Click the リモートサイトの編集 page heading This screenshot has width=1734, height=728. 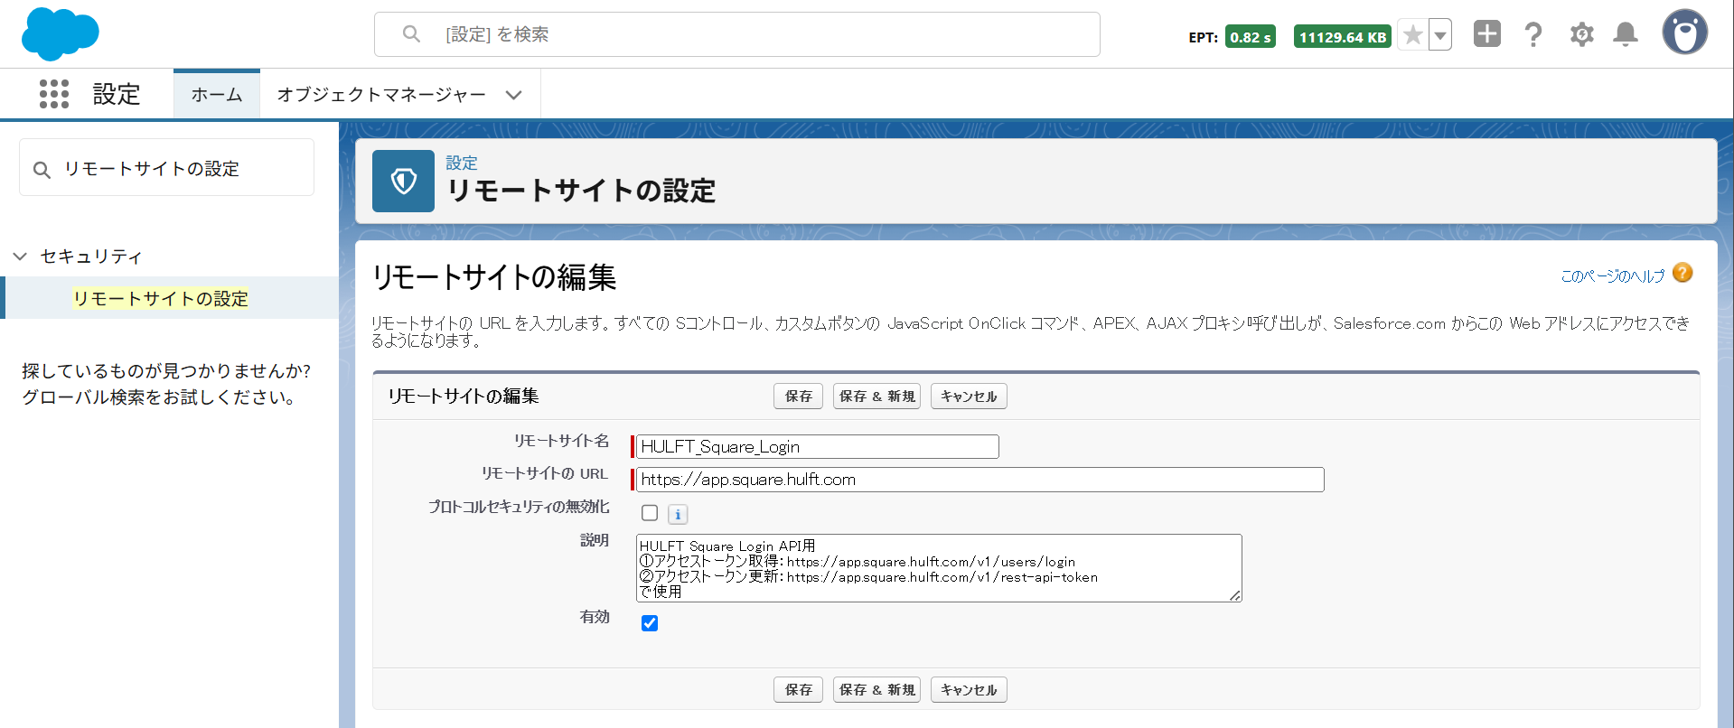pyautogui.click(x=494, y=276)
